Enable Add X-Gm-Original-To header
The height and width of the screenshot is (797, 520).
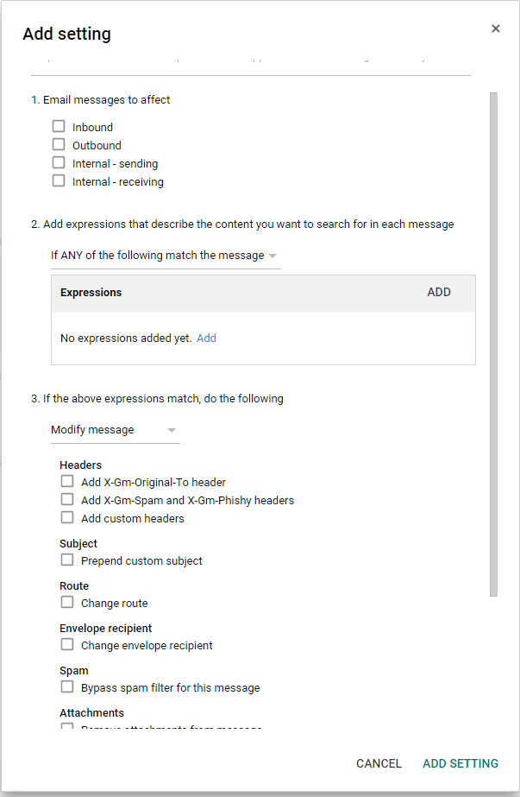point(67,482)
